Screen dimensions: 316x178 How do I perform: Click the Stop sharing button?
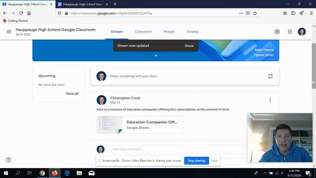[x=197, y=161]
